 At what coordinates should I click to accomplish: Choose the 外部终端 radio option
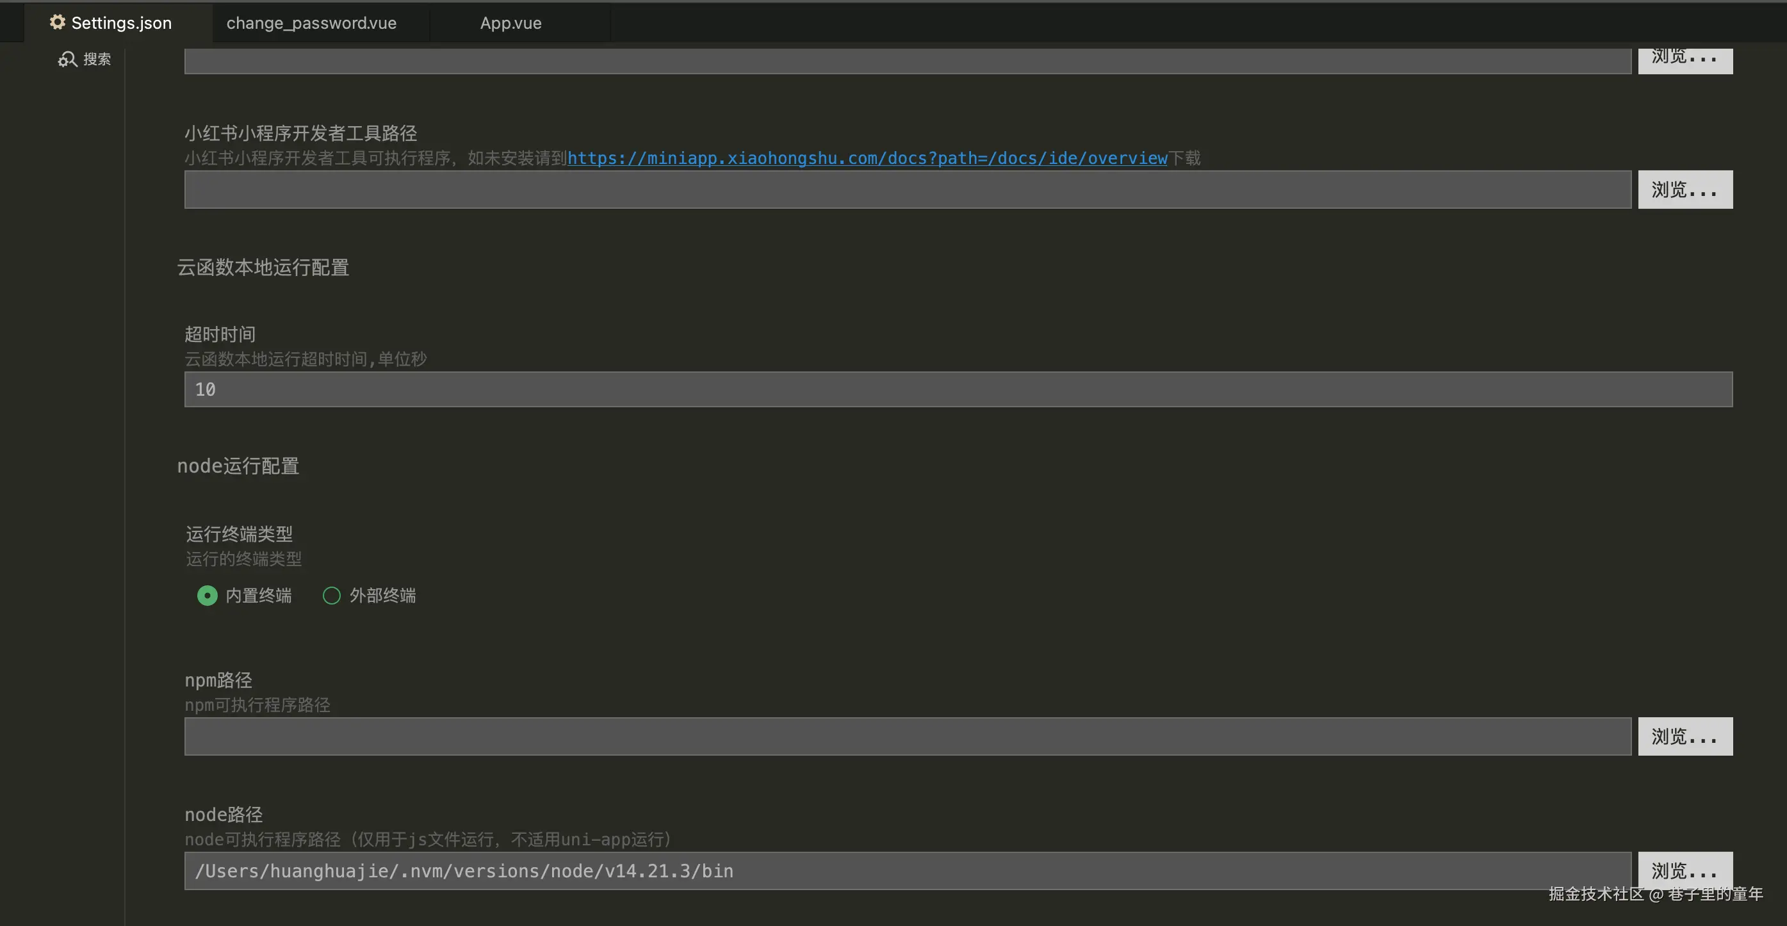coord(332,595)
